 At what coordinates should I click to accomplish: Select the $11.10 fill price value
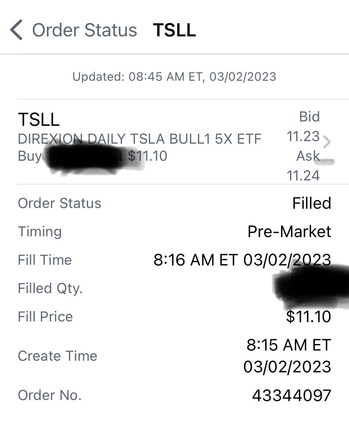[309, 317]
